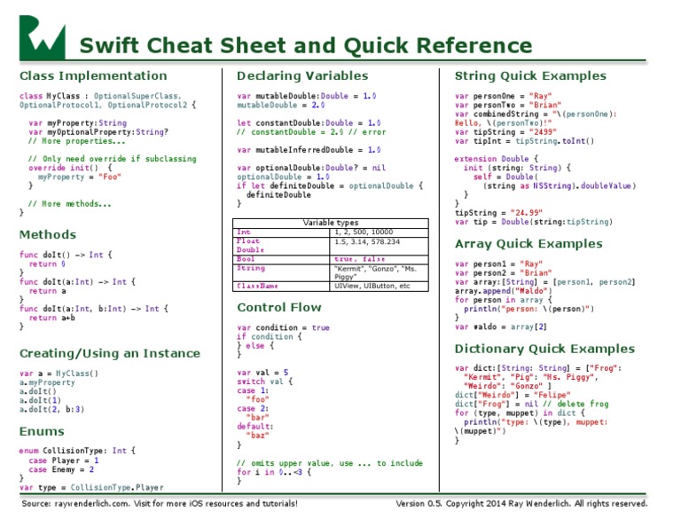Click the 'for i in 0..<3 {' line
The image size is (681, 527).
(x=274, y=472)
